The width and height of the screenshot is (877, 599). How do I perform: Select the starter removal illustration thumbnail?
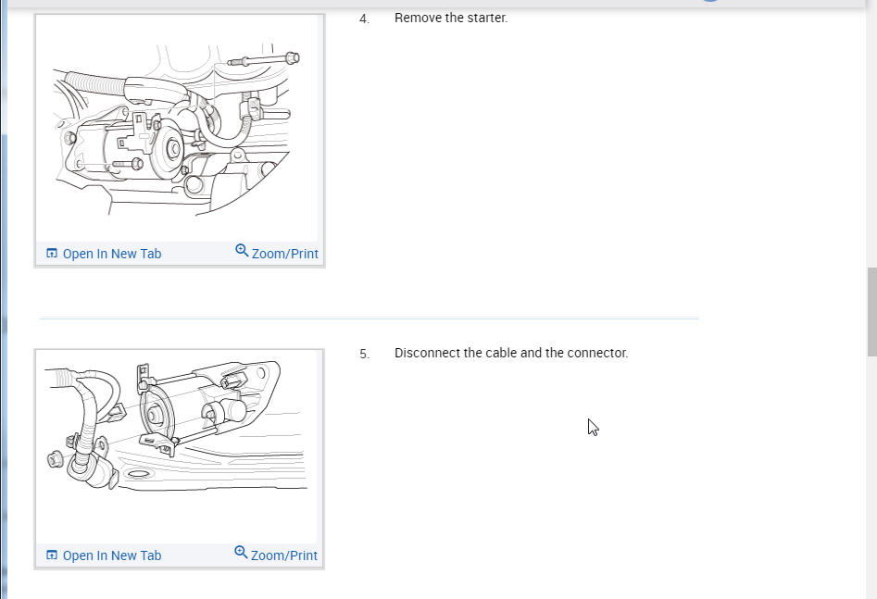(x=177, y=129)
